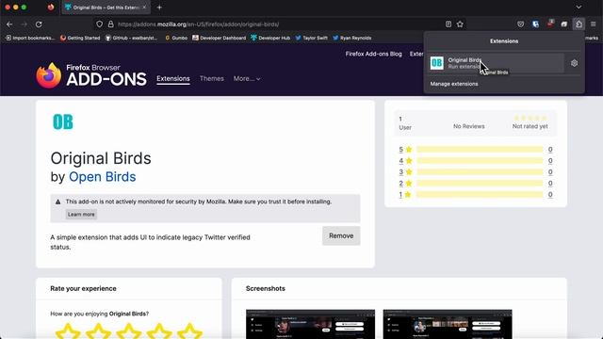This screenshot has height=339, width=603.
Task: Show site security padlock info
Action: click(x=111, y=24)
